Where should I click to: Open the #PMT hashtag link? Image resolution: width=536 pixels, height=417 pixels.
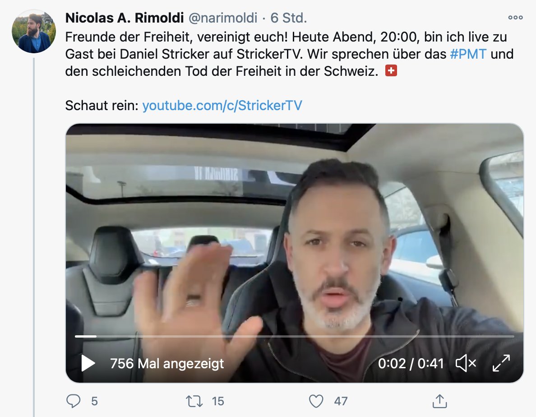pos(468,54)
